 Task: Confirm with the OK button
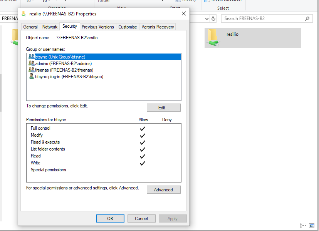(x=110, y=219)
